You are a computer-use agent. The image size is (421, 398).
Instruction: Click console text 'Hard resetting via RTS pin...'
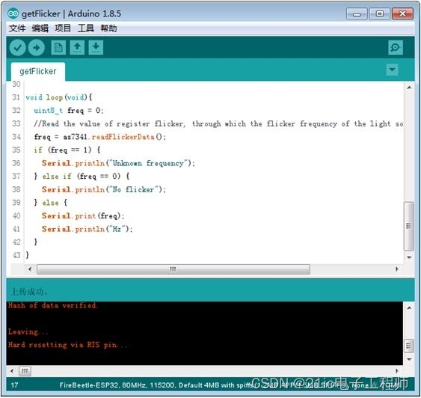[67, 345]
